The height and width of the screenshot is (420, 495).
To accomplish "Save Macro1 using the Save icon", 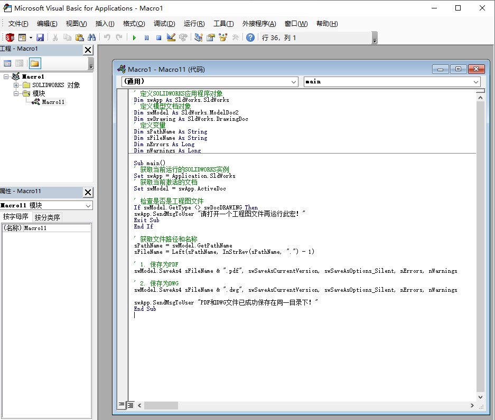I will coord(40,37).
